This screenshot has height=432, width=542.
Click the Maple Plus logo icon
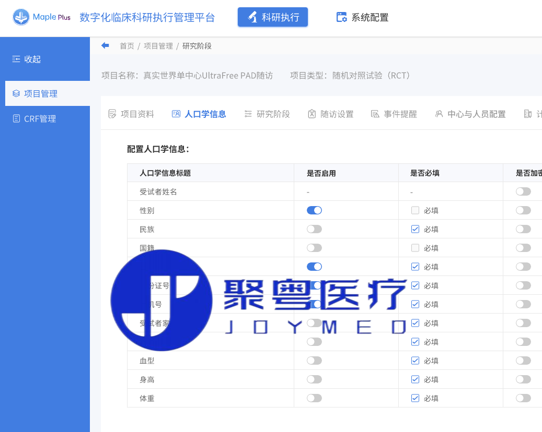click(21, 17)
